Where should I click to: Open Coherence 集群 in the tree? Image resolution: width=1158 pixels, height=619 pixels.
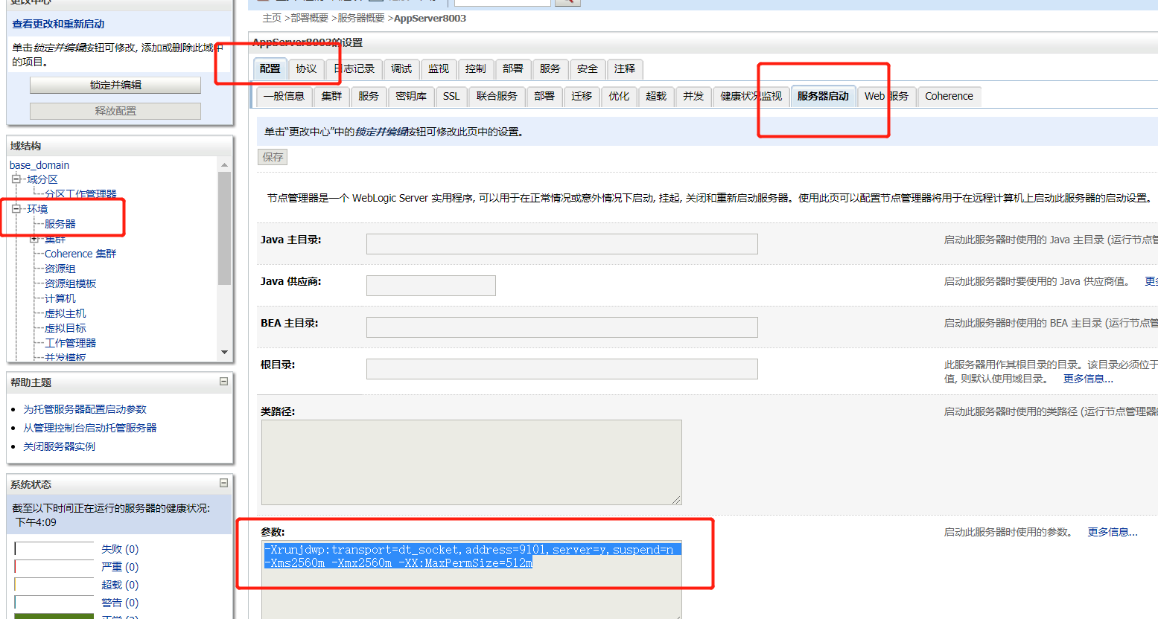[80, 254]
